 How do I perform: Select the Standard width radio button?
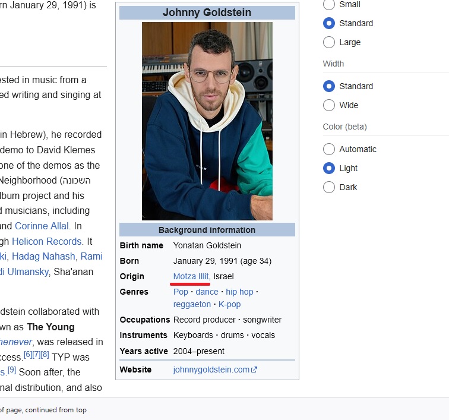tap(329, 86)
